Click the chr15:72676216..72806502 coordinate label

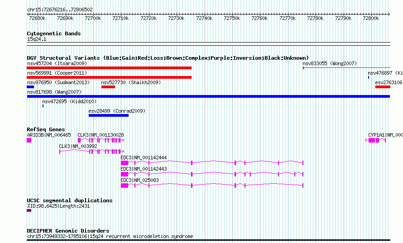(60, 10)
